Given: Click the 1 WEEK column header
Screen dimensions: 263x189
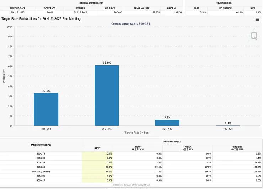Looking at the screenshot, I should (x=187, y=148).
